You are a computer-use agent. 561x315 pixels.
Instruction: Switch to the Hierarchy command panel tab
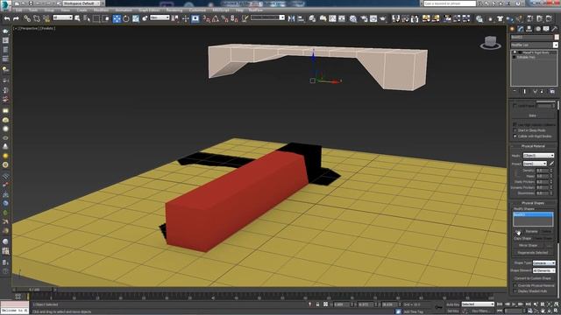pyautogui.click(x=529, y=29)
